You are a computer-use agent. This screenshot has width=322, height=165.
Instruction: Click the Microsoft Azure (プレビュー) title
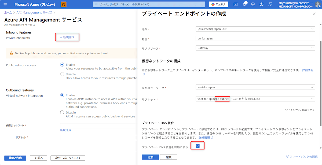tap(35, 5)
